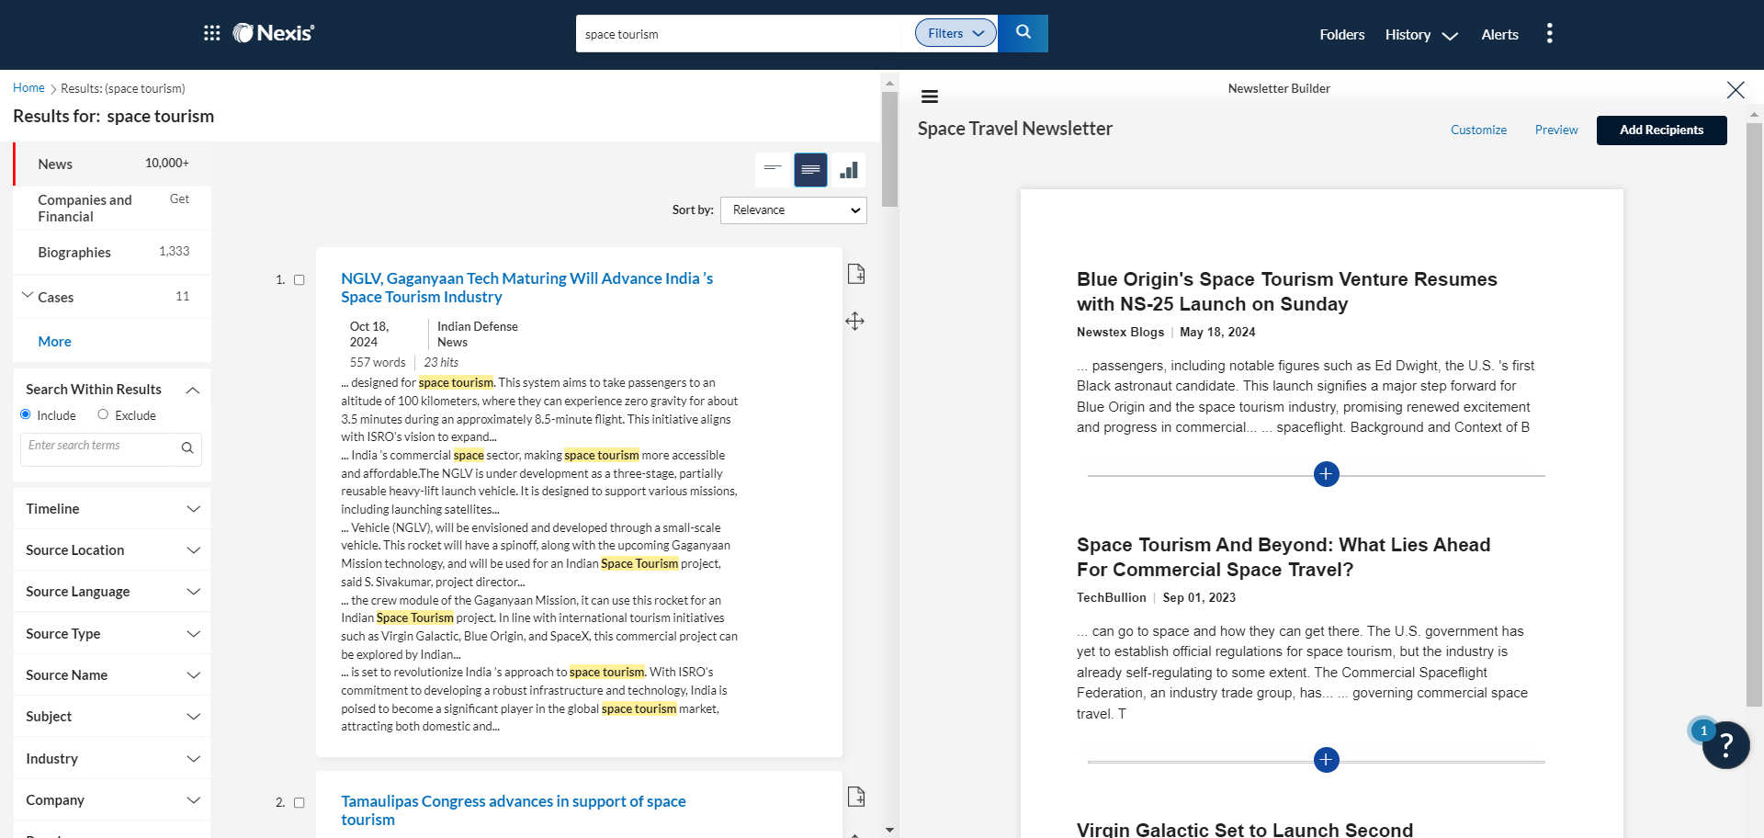
Task: Expand the Cases category
Action: coord(28,296)
